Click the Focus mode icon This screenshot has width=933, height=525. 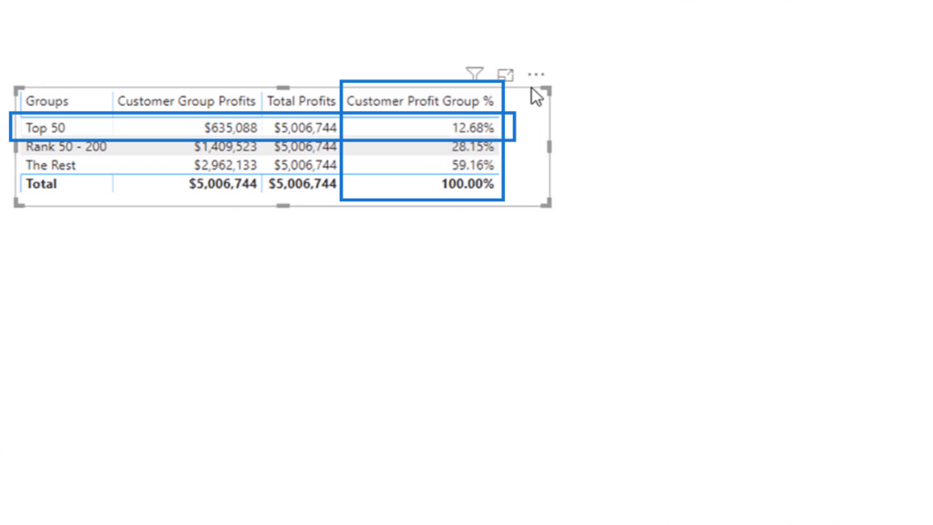click(505, 75)
